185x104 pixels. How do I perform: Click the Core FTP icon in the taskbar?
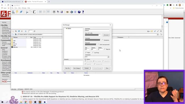[45, 102]
